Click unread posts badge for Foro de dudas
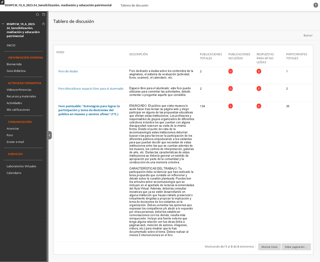This screenshot has height=262, width=320. (x=231, y=71)
